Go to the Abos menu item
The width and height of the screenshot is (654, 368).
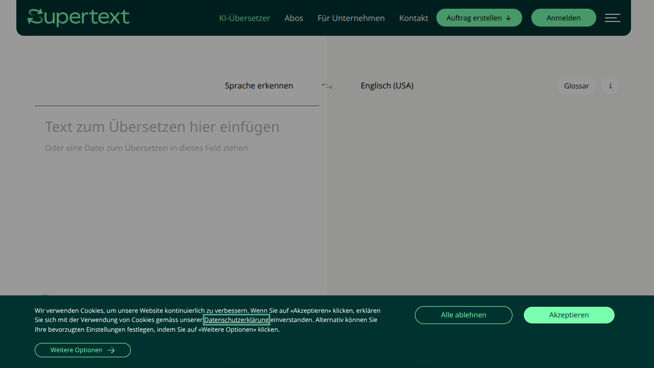[294, 18]
